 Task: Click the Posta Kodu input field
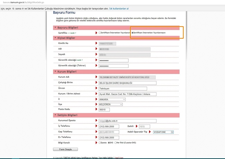pyautogui.click(x=104, y=110)
